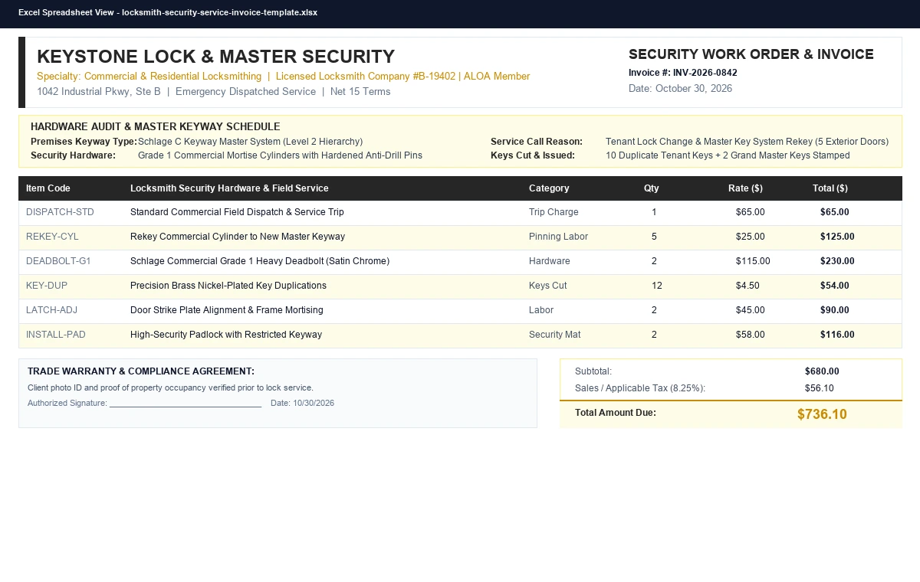Select Precision Brass Nickel-Plated Key Duplications cell
The width and height of the screenshot is (920, 582).
[x=228, y=286]
